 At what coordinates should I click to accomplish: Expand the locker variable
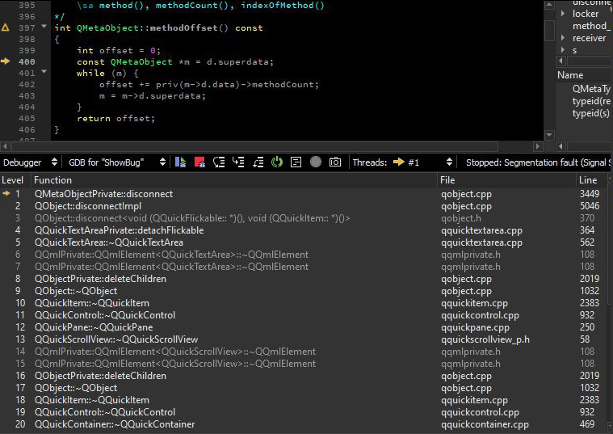[x=564, y=14]
